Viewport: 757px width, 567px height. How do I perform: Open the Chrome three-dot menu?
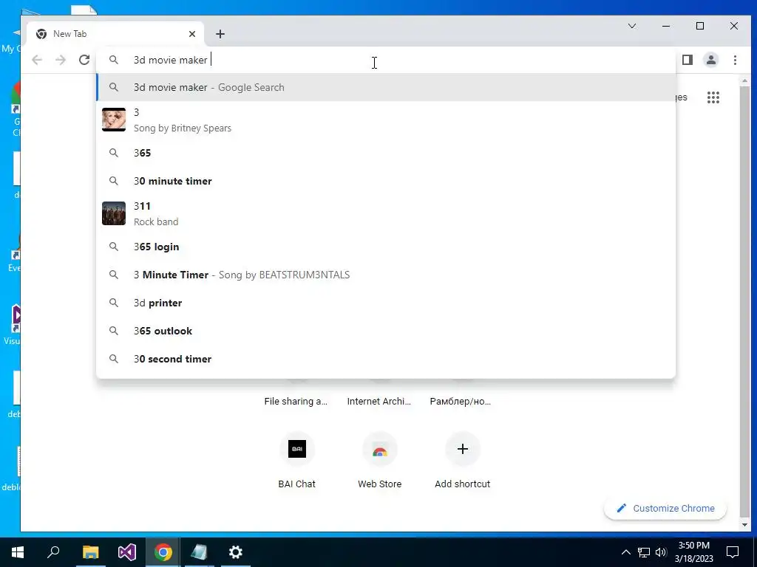(735, 60)
